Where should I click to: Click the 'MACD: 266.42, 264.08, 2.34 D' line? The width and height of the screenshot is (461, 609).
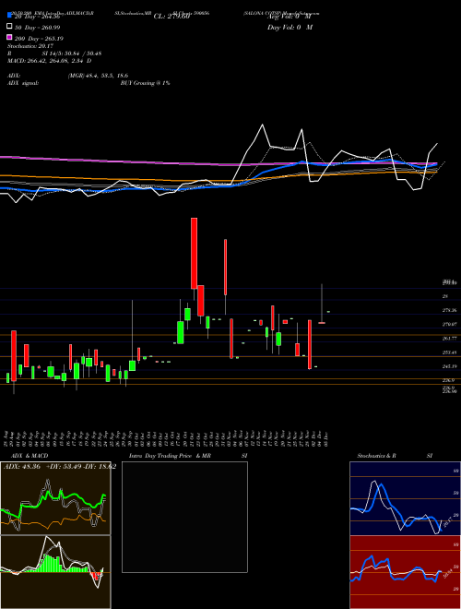pos(50,61)
